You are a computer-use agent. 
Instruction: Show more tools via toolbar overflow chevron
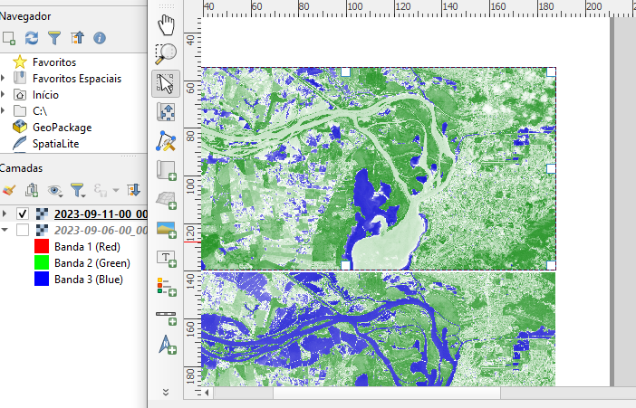(x=165, y=392)
